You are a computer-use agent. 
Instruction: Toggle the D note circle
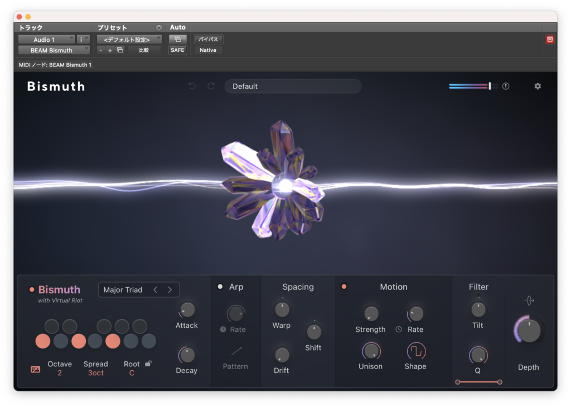click(61, 341)
